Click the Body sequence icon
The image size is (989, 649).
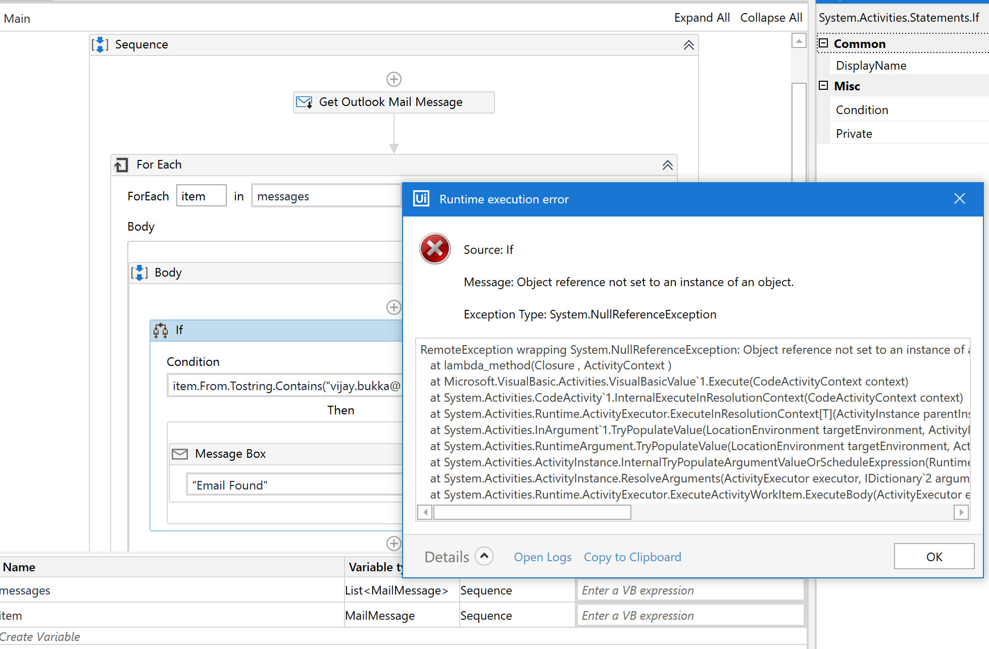(139, 273)
